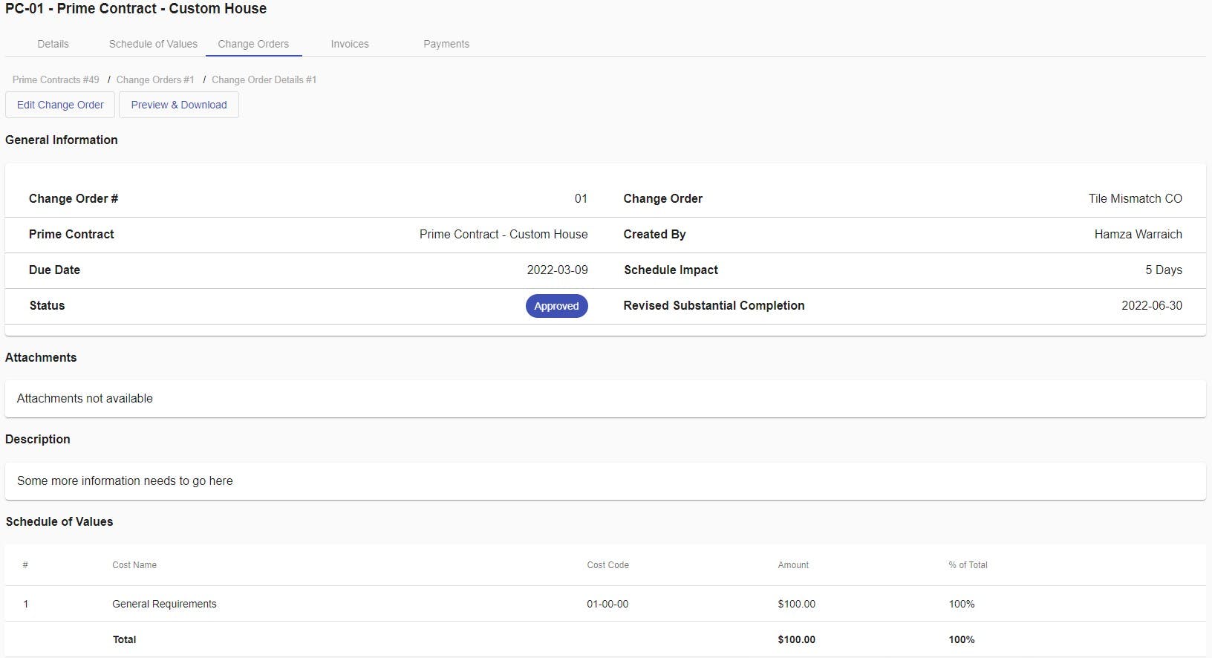Select the Change Orders tab
Screen dimensions: 1212x658
tap(253, 44)
